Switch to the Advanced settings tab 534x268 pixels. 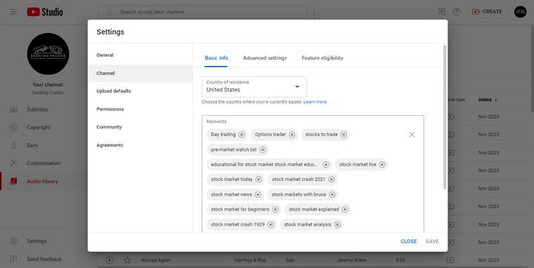click(x=265, y=58)
